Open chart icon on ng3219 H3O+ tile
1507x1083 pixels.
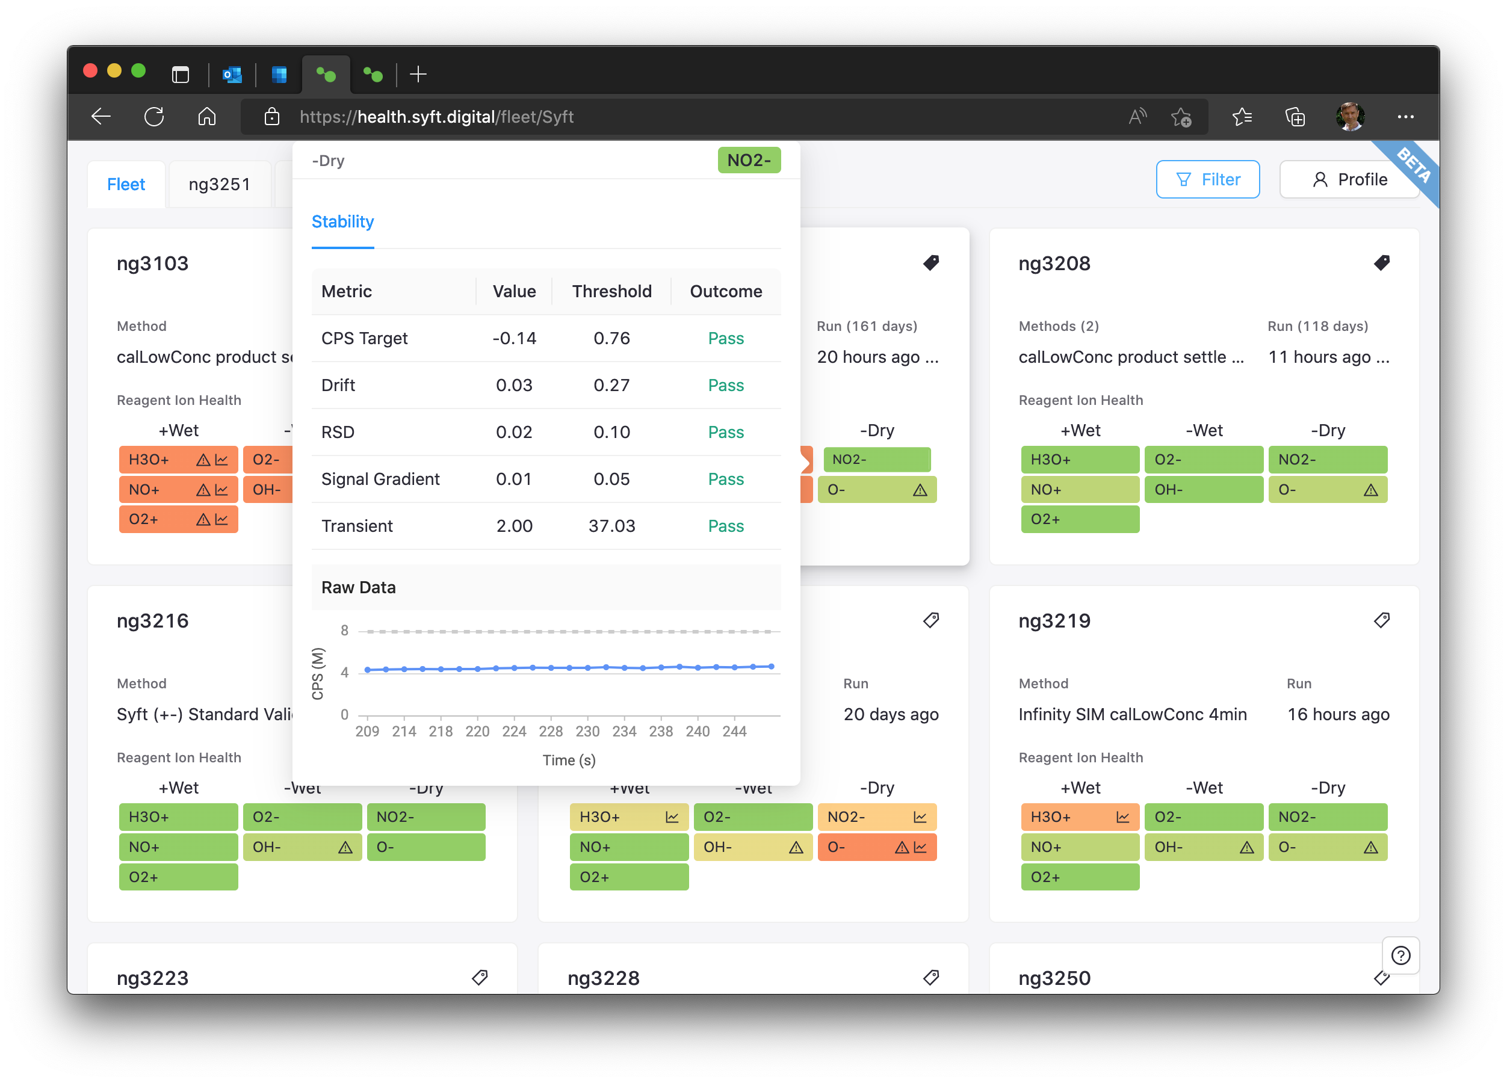(x=1123, y=817)
